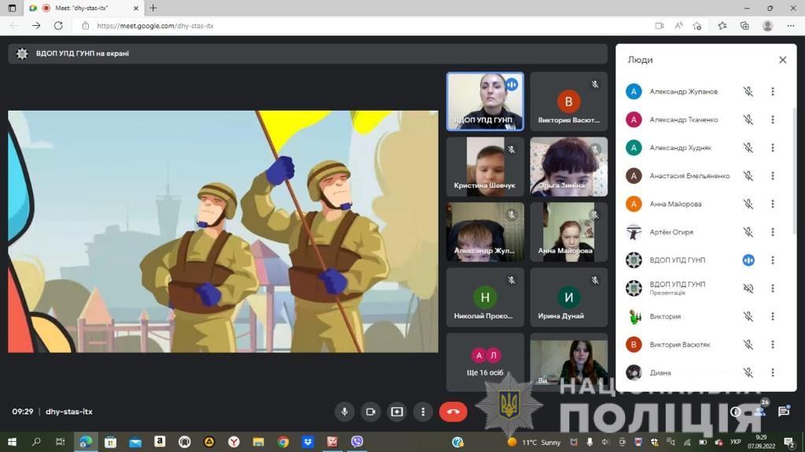Leave the call with red hang-up button
Image resolution: width=805 pixels, height=452 pixels.
tap(454, 411)
